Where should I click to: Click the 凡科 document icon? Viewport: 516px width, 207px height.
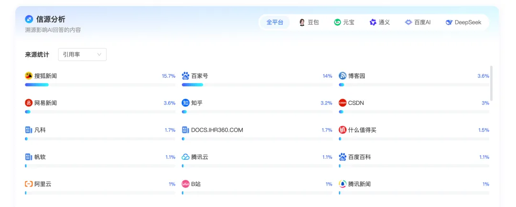(29, 130)
